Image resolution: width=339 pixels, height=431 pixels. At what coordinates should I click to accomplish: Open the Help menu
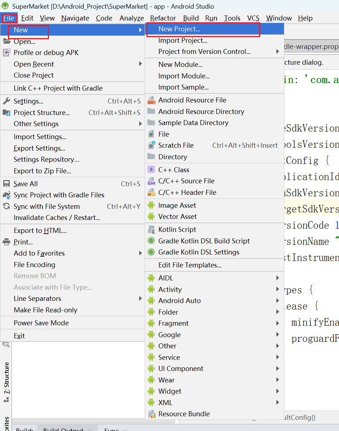(x=305, y=18)
